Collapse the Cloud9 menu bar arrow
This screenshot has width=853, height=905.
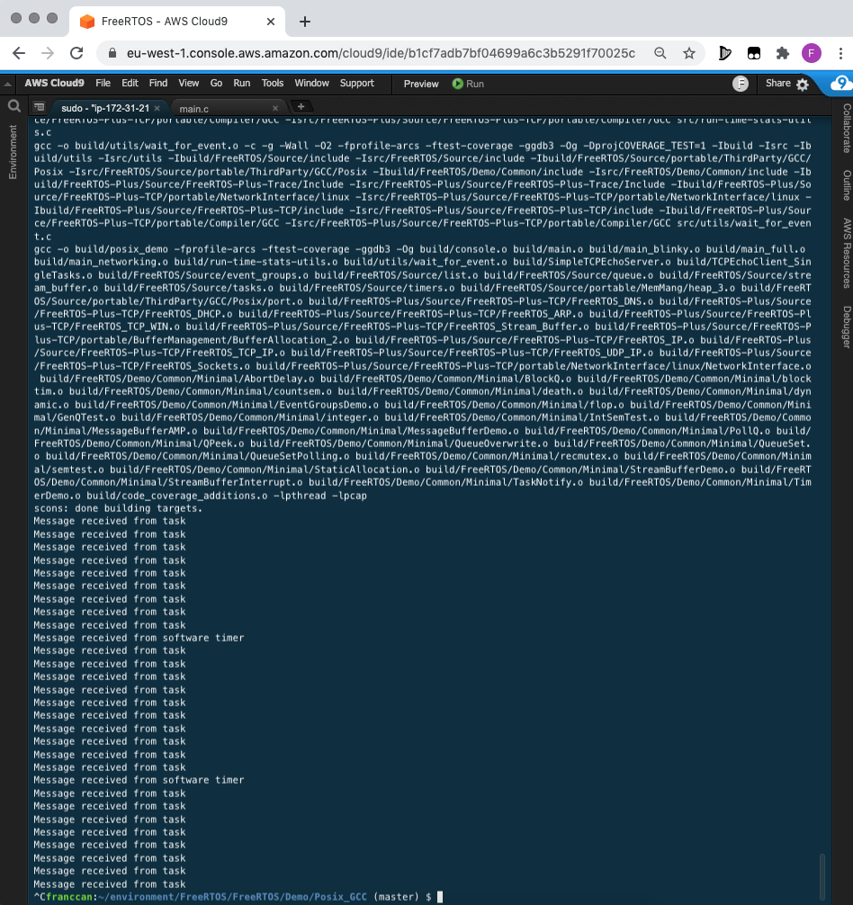[x=7, y=85]
